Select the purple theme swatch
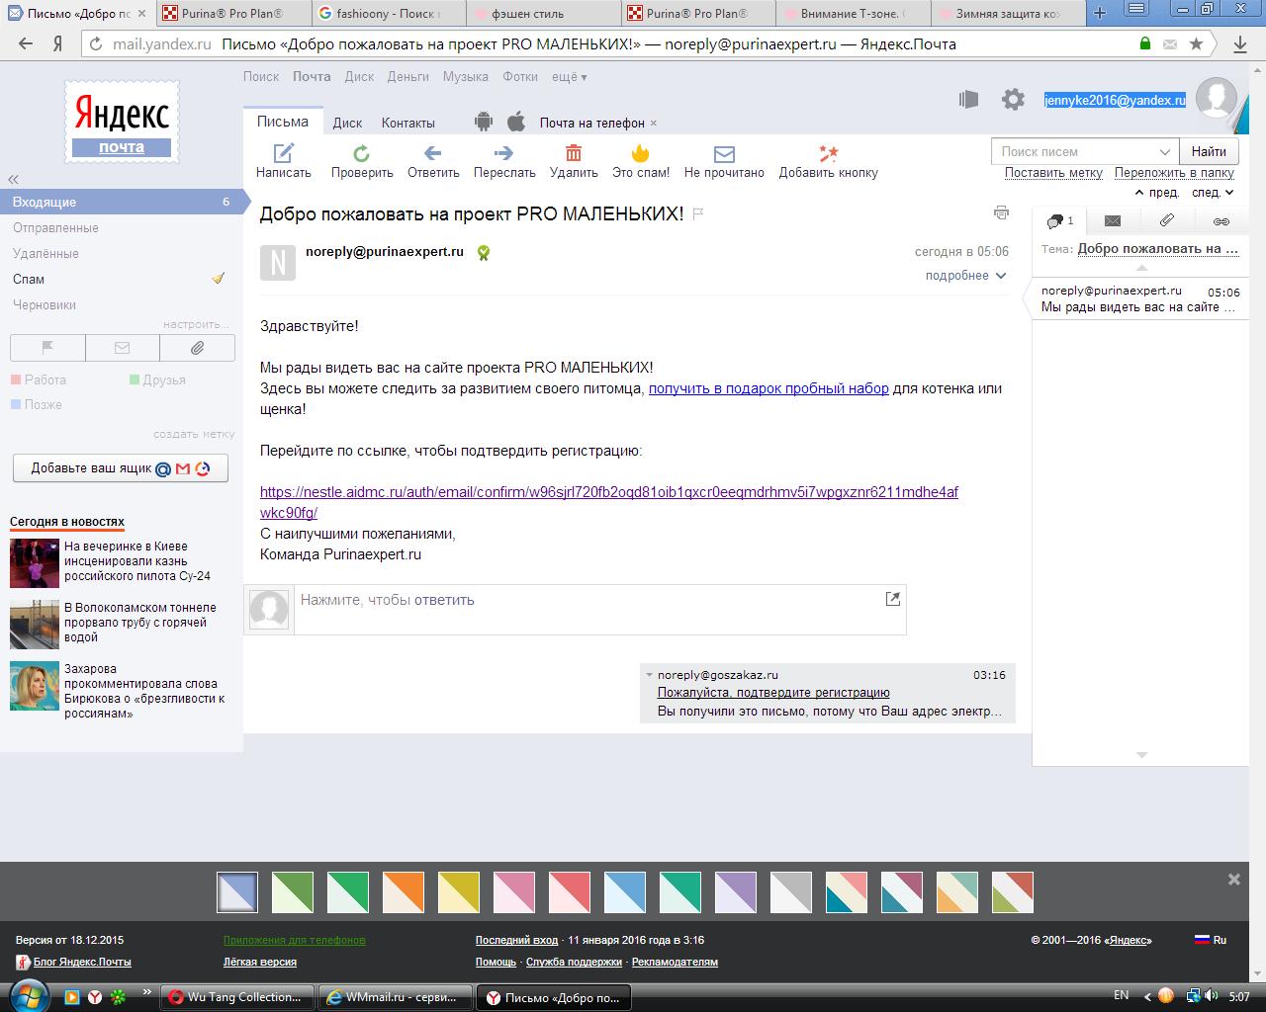 click(x=736, y=892)
